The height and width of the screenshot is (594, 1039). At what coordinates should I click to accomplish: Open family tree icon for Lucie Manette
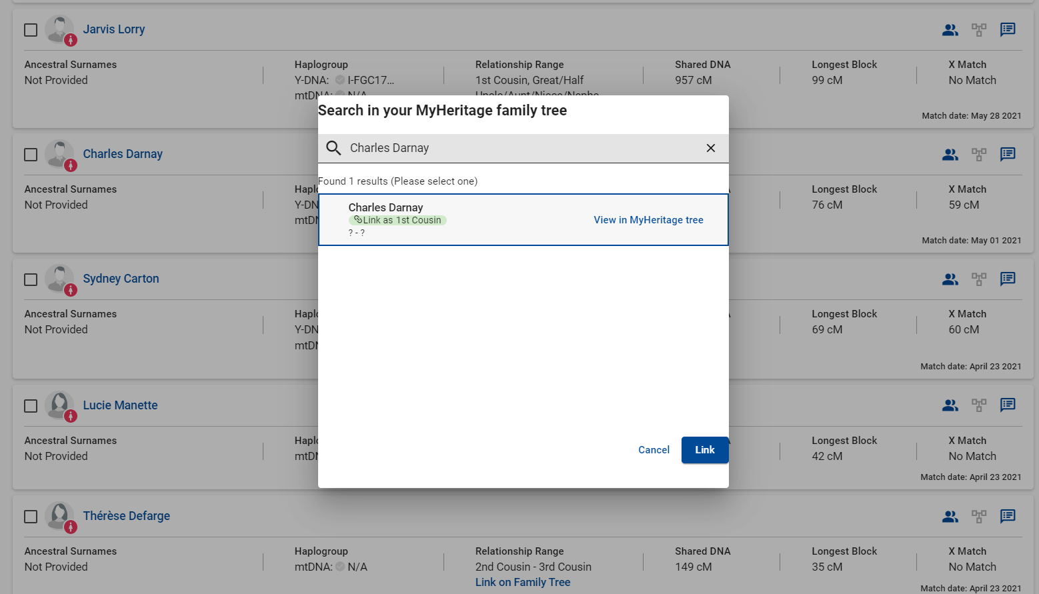pyautogui.click(x=979, y=405)
